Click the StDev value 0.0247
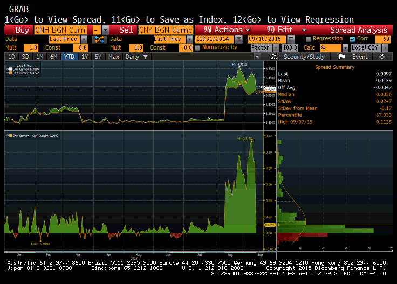Viewport: 397px width, 284px height. coord(384,101)
